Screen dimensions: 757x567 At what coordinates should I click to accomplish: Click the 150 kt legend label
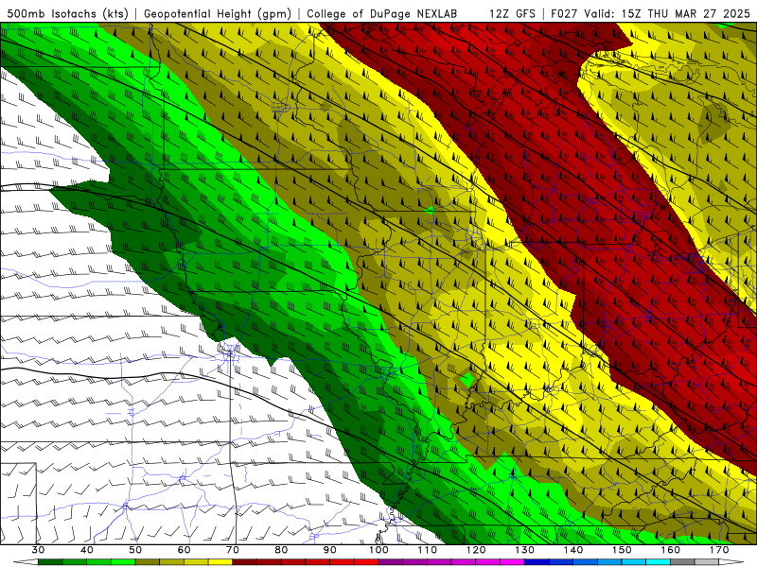click(x=622, y=550)
